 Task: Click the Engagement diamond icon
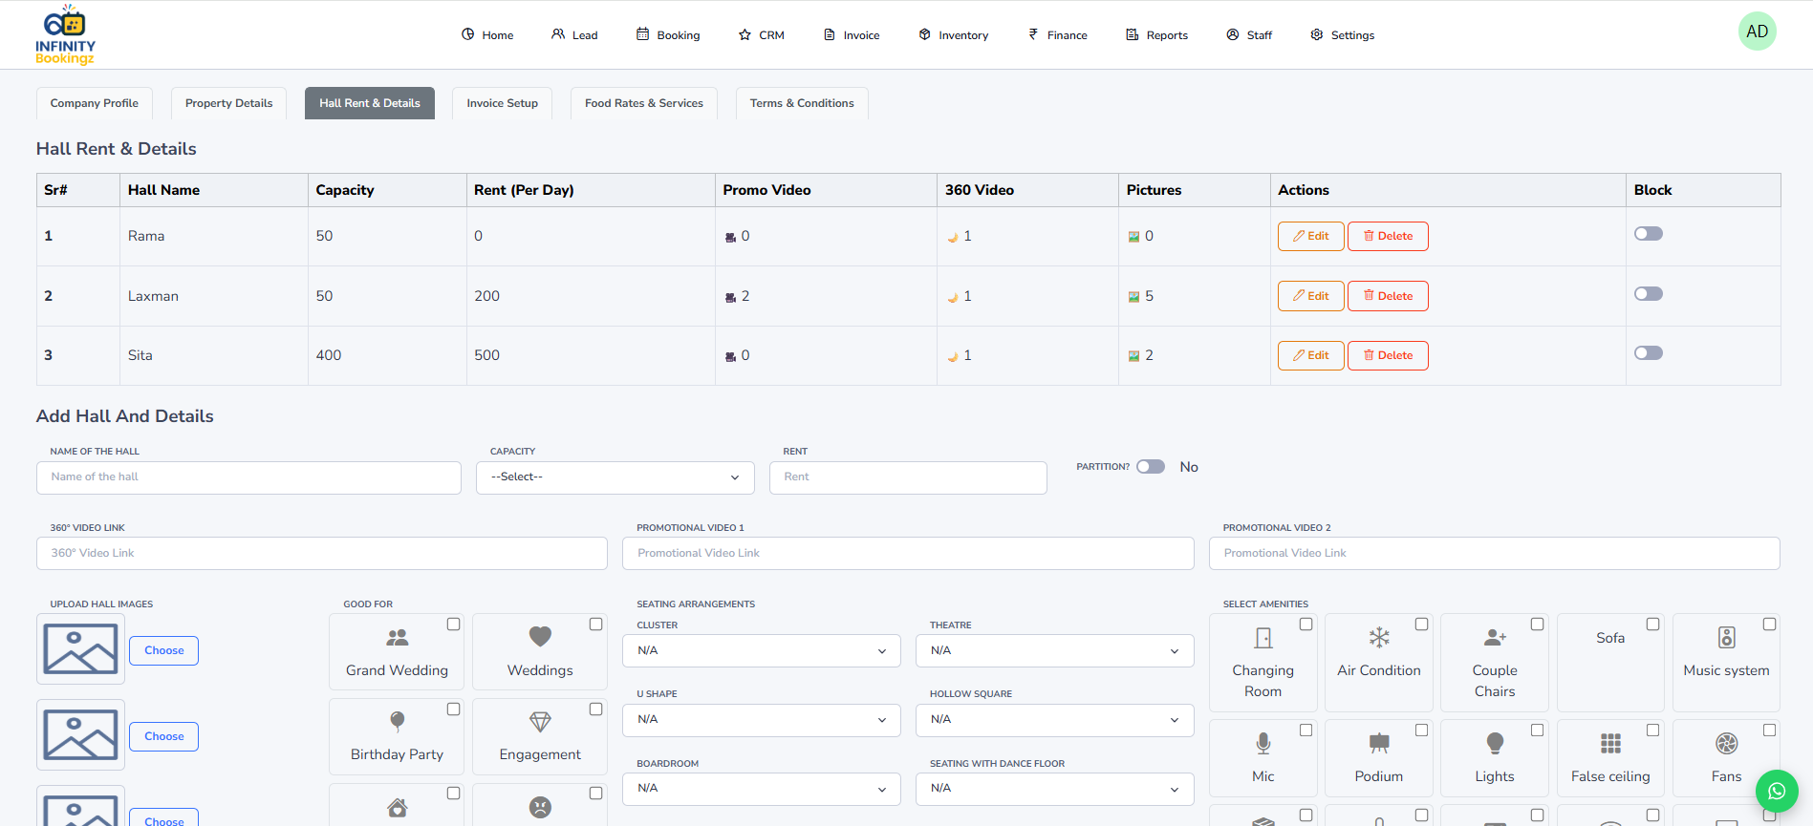click(540, 723)
